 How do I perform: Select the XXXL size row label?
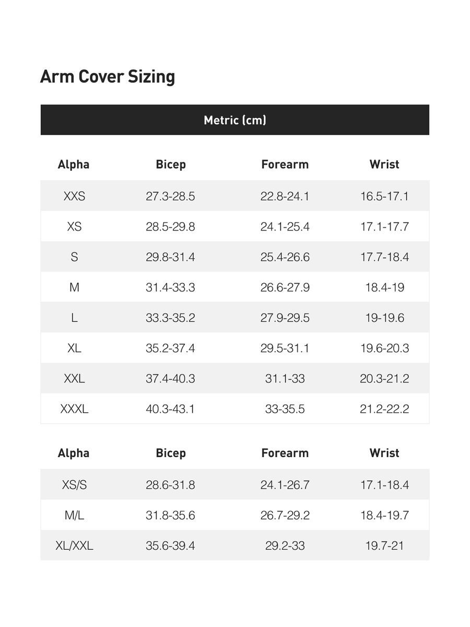click(x=74, y=409)
